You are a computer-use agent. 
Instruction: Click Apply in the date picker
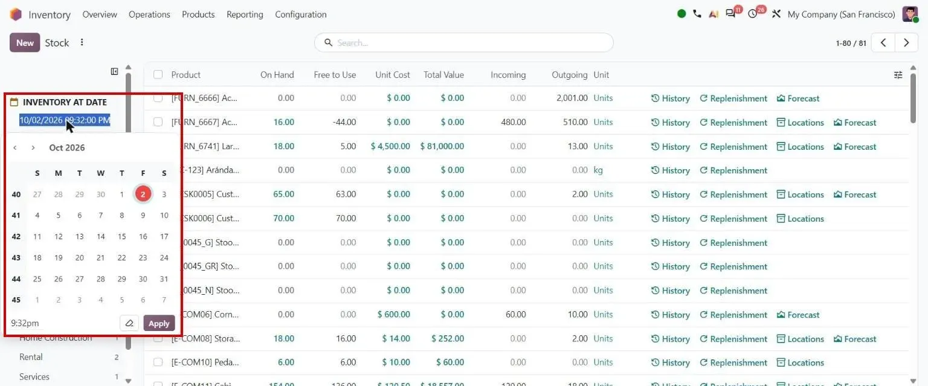tap(159, 323)
